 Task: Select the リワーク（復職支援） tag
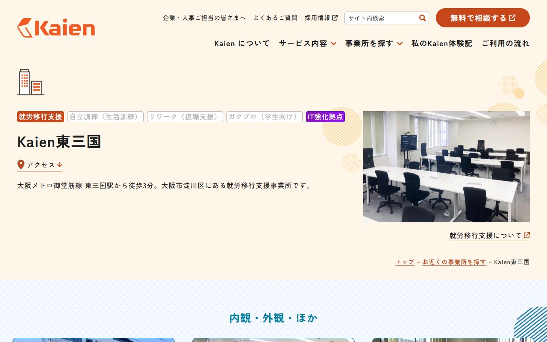click(185, 117)
